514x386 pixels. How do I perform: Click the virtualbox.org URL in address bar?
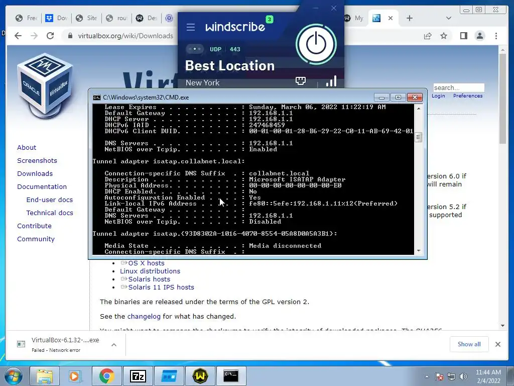tap(125, 36)
